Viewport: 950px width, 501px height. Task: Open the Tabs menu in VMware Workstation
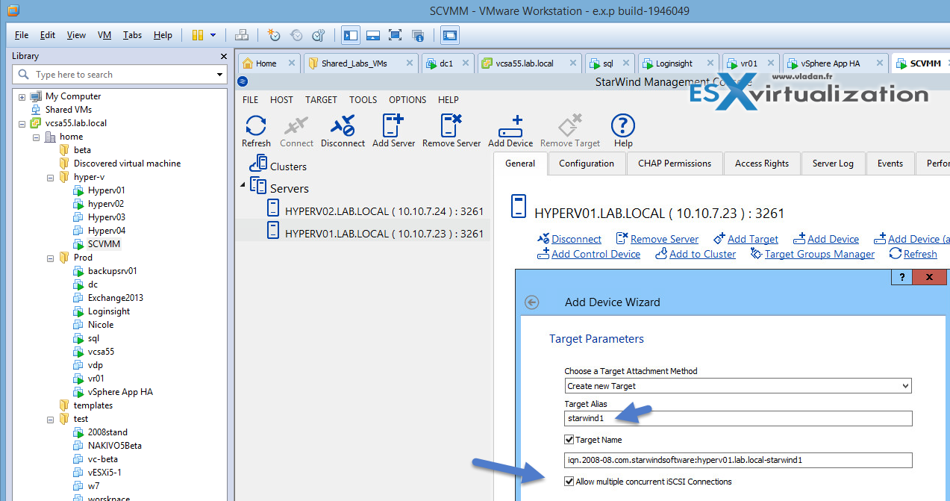[132, 35]
